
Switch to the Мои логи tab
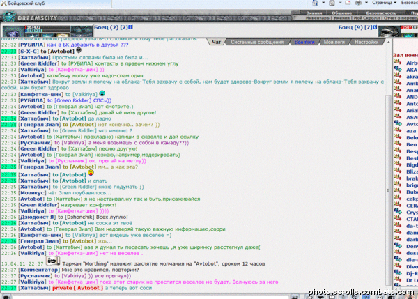coord(334,42)
